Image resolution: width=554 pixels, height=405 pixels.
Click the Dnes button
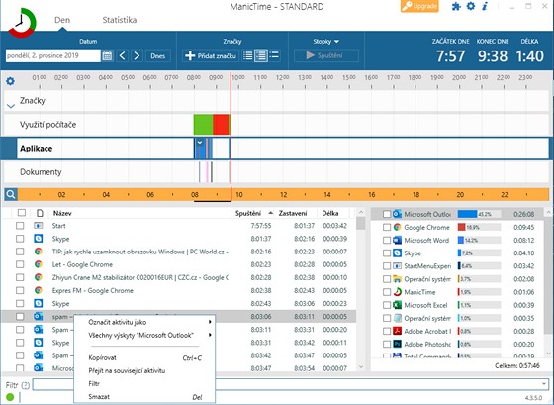tap(158, 55)
